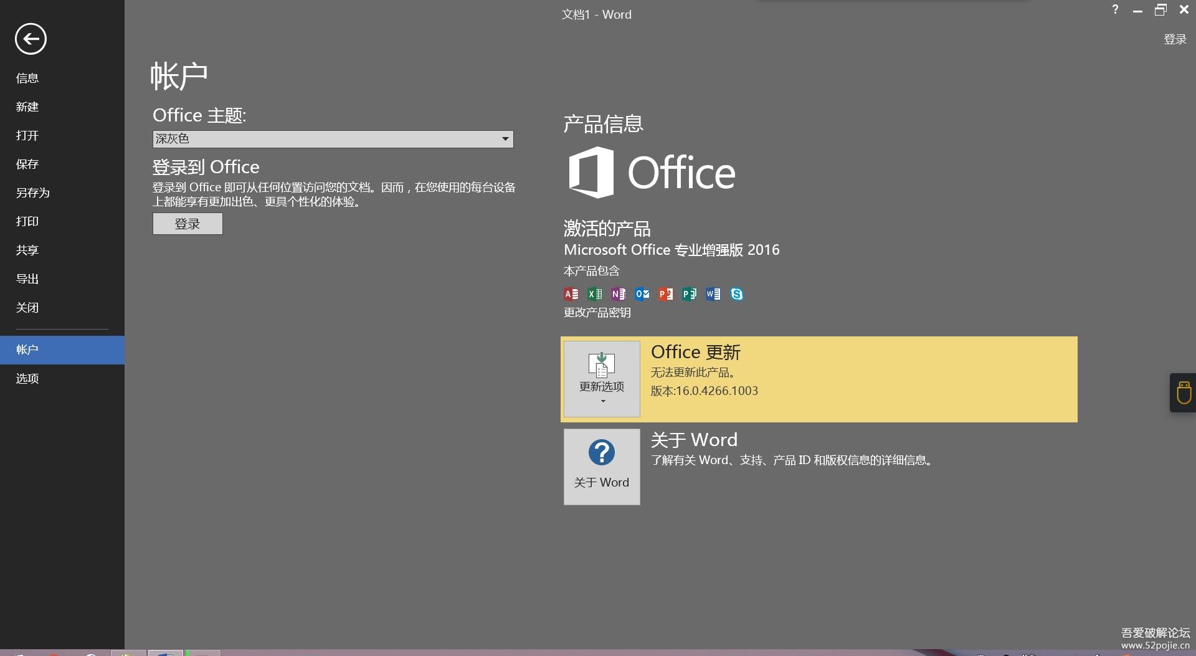Open the help question mark in title bar

pos(1115,9)
